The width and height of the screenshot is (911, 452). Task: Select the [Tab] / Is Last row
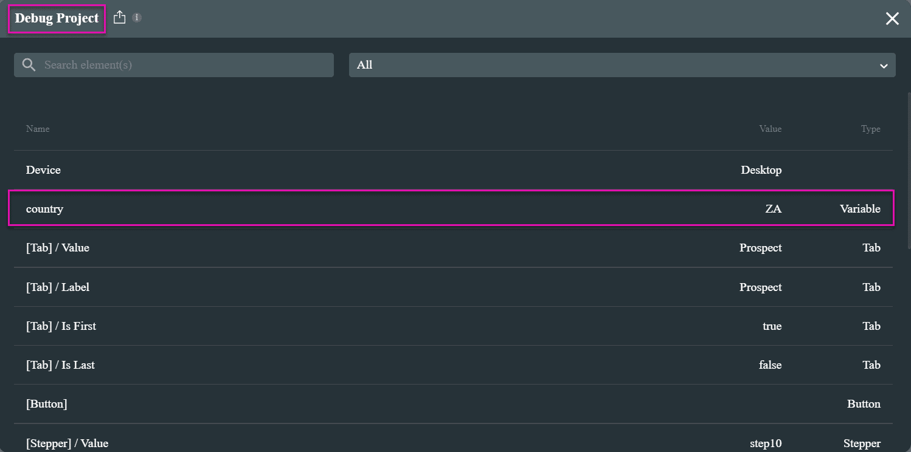(x=453, y=365)
